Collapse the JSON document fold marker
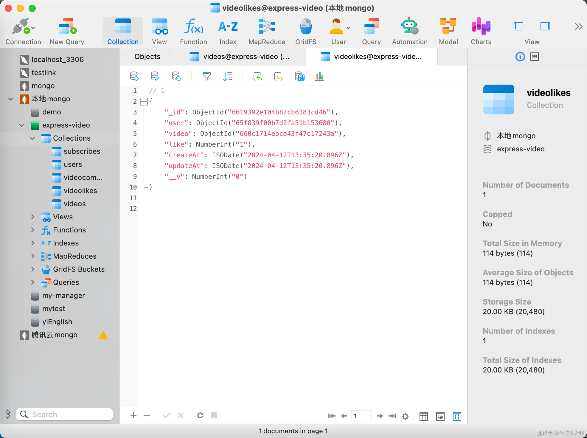 pos(144,102)
